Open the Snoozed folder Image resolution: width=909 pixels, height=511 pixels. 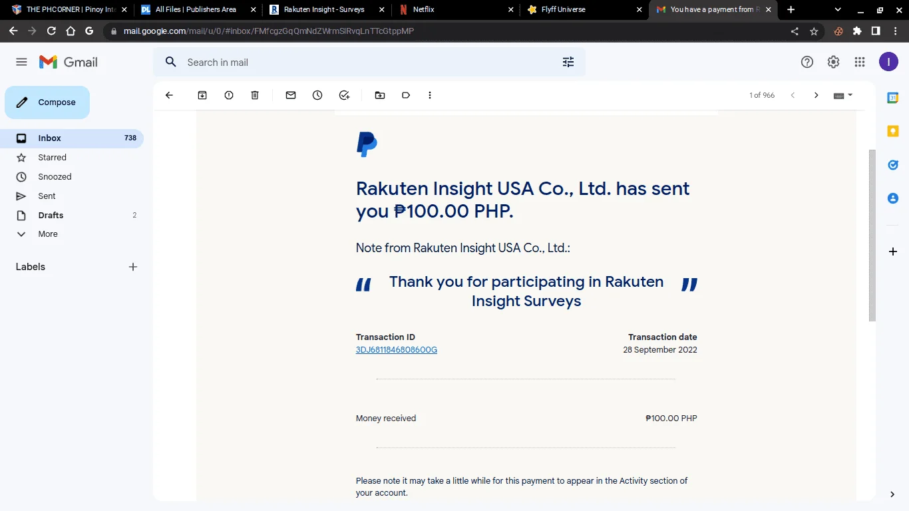tap(72, 177)
